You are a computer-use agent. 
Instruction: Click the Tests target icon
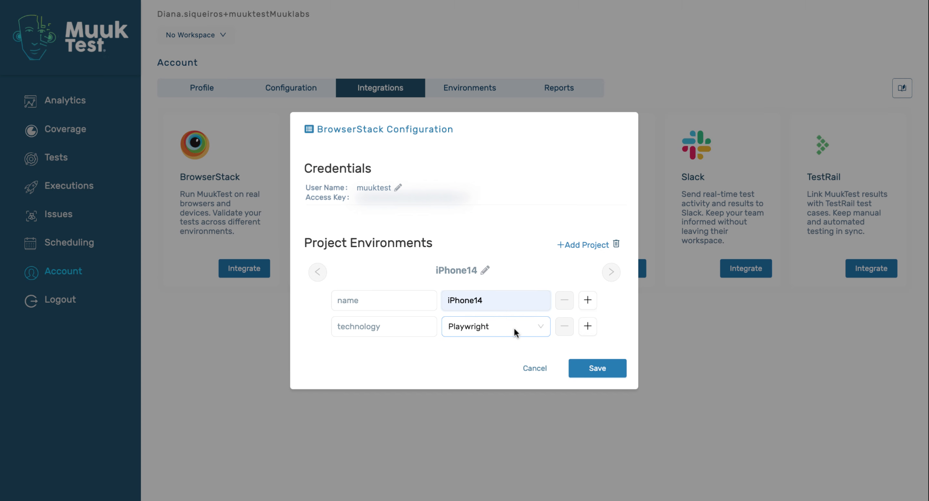pos(31,159)
